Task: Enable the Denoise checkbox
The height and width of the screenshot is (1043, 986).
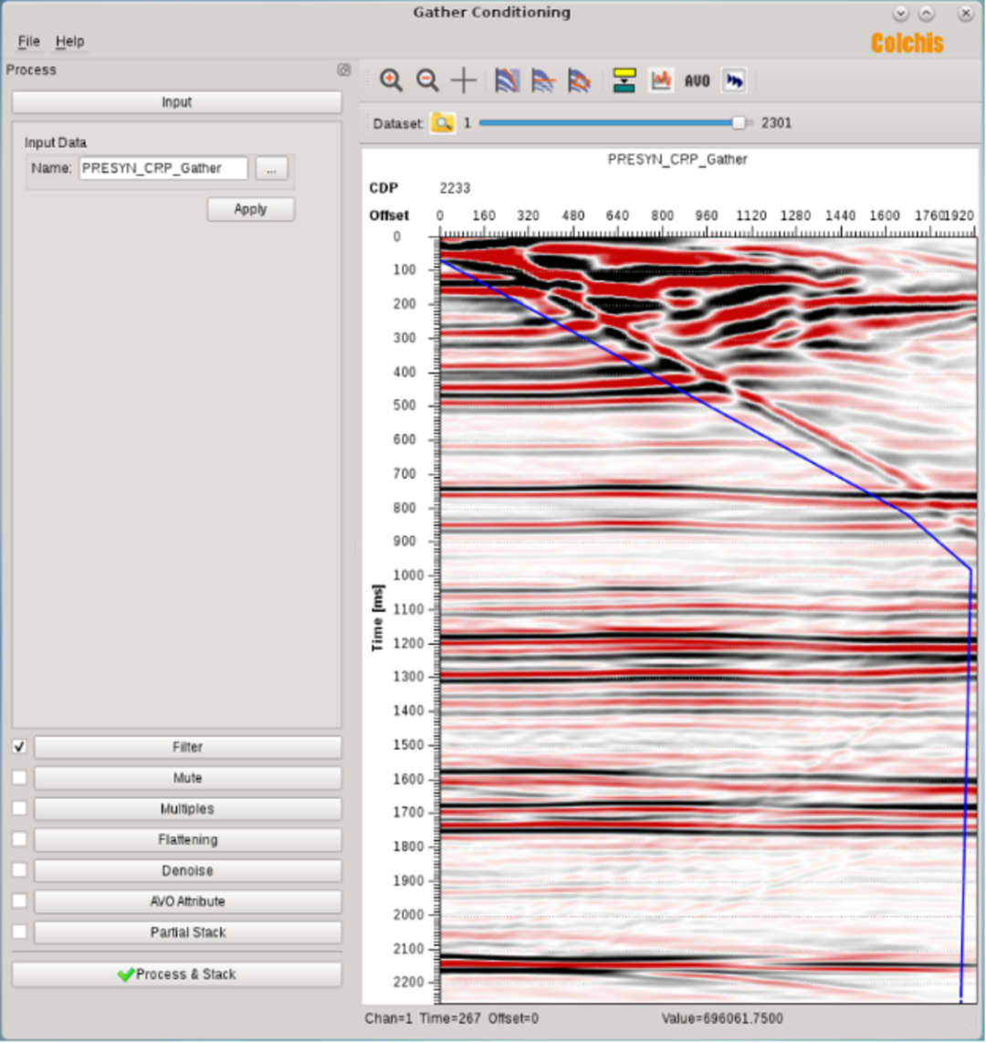Action: tap(19, 870)
